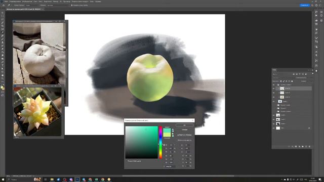Click the gamut warning triangle in color picker
Viewport: 324px width, 182px height.
173,129
